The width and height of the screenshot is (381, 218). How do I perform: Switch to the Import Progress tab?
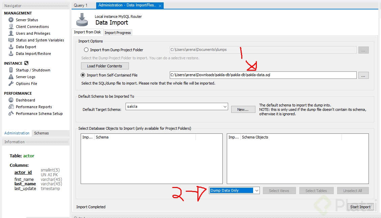coord(117,33)
